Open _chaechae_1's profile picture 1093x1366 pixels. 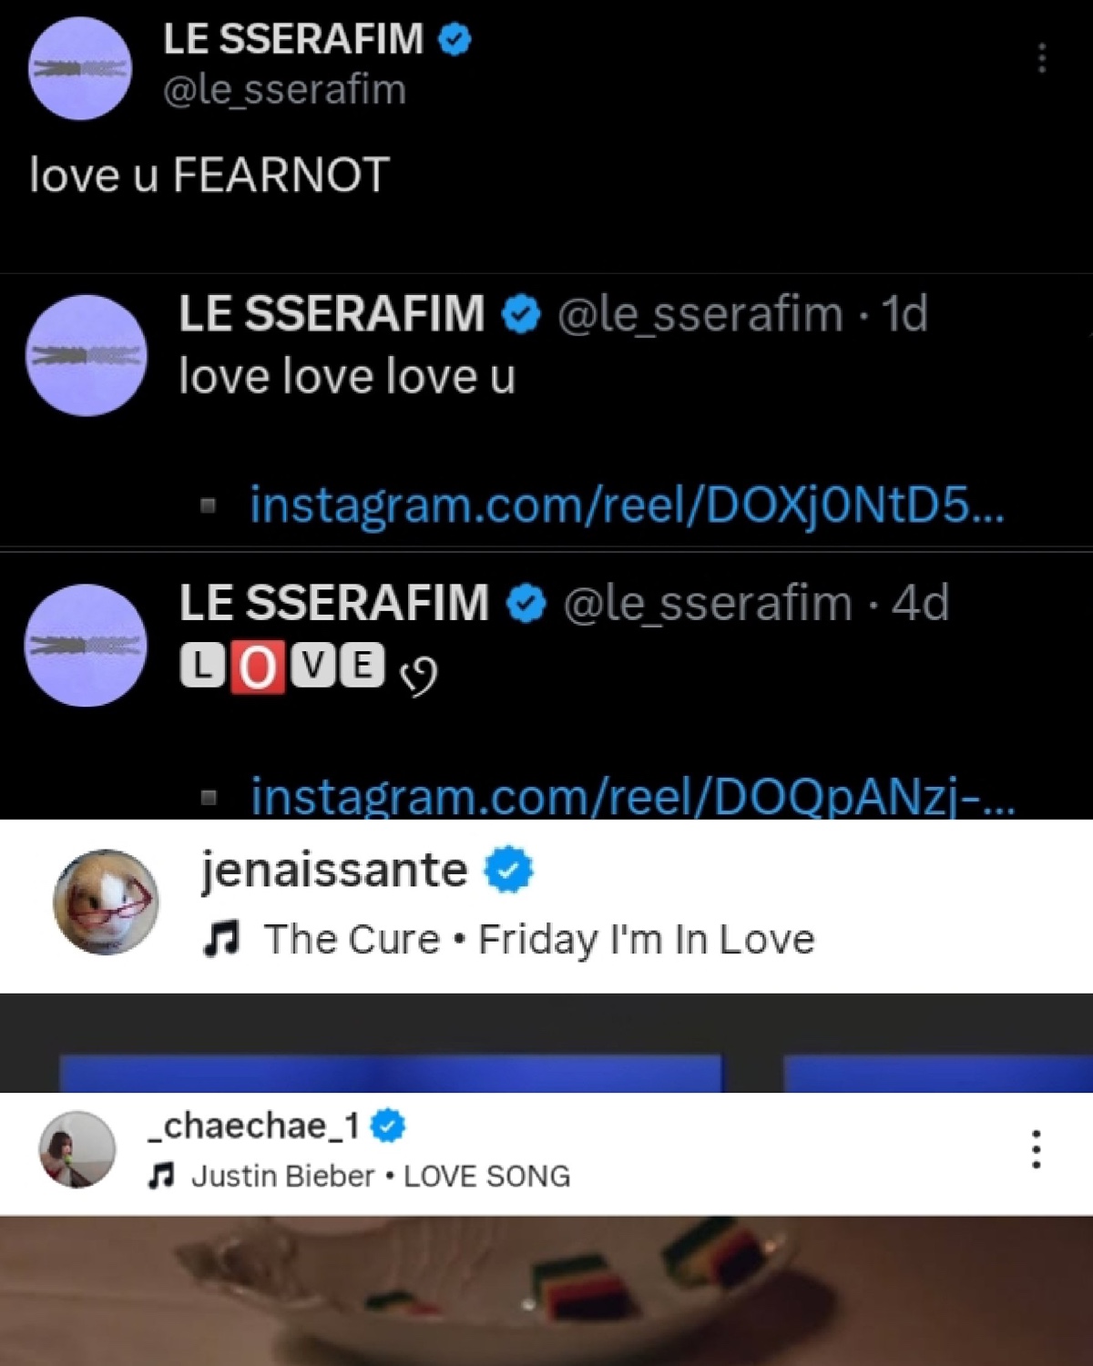pyautogui.click(x=77, y=1149)
